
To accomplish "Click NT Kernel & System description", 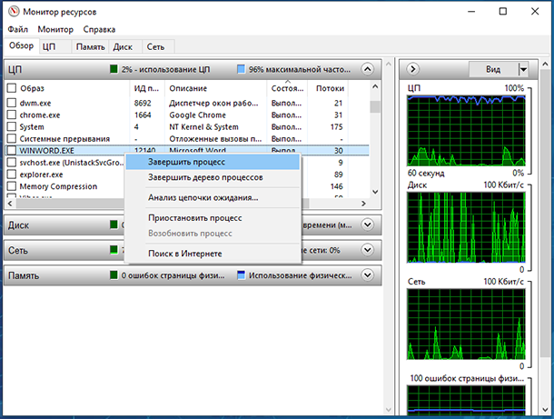I will click(203, 126).
